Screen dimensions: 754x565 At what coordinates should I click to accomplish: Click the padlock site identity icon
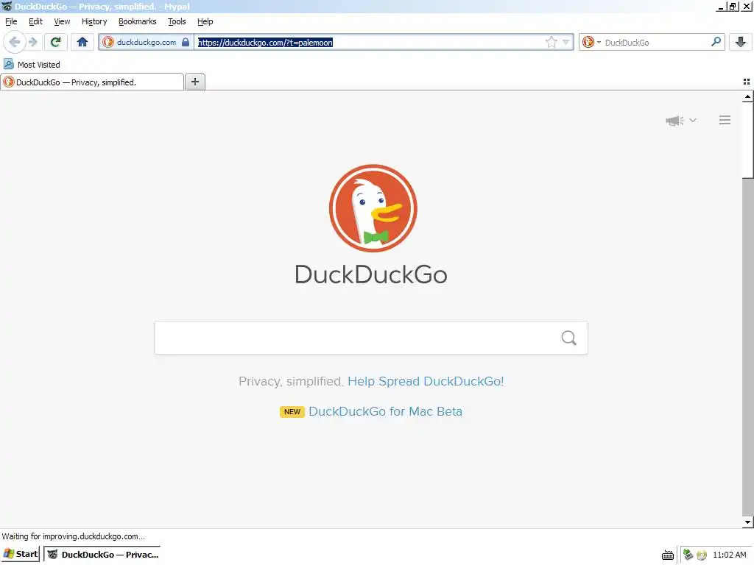tap(186, 42)
